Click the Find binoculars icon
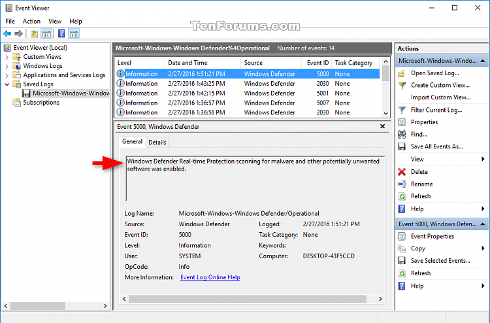Screen dimensions: 490x323 tap(402, 135)
